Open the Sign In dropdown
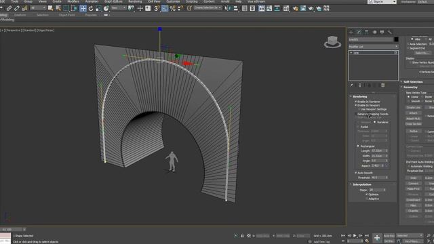434x244 pixels. pos(382,1)
